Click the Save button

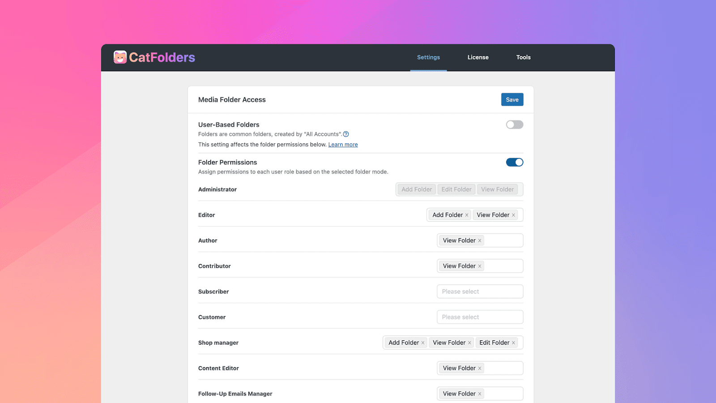512,99
